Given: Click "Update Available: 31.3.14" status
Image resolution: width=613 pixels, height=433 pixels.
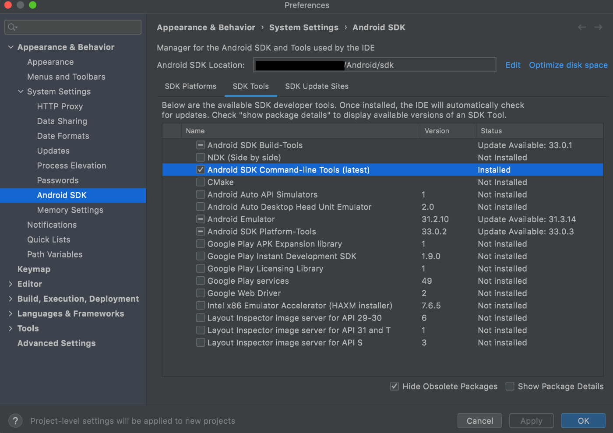Looking at the screenshot, I should click(527, 219).
